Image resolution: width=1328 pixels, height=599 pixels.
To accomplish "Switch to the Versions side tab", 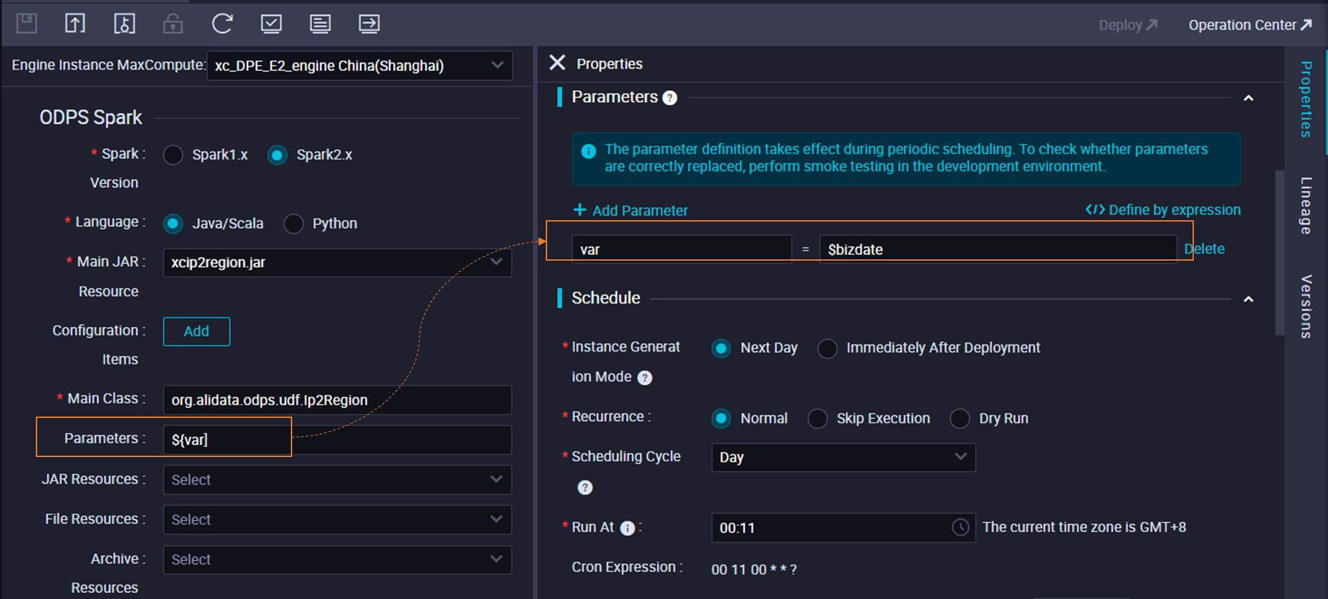I will (1305, 306).
